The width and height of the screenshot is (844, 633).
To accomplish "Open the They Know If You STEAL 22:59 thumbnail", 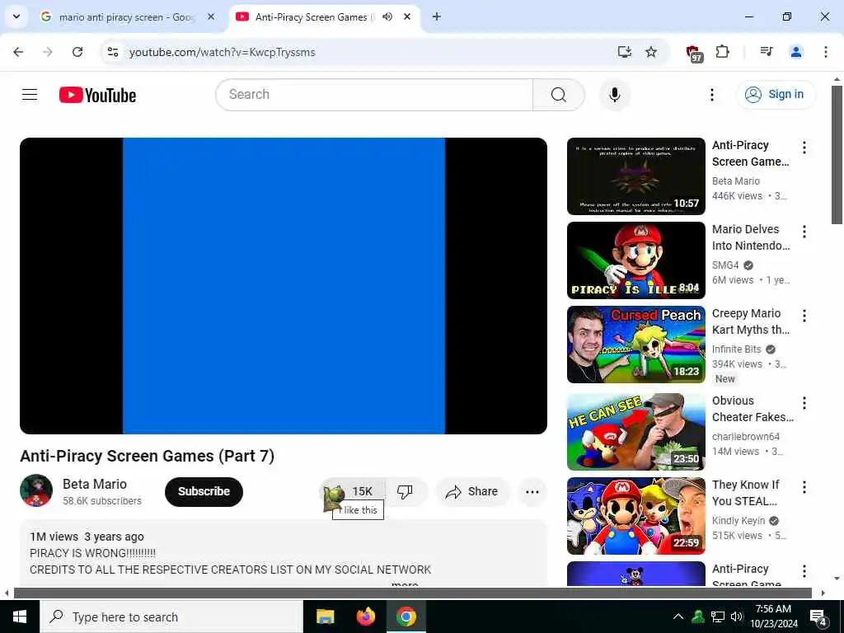I will click(635, 516).
